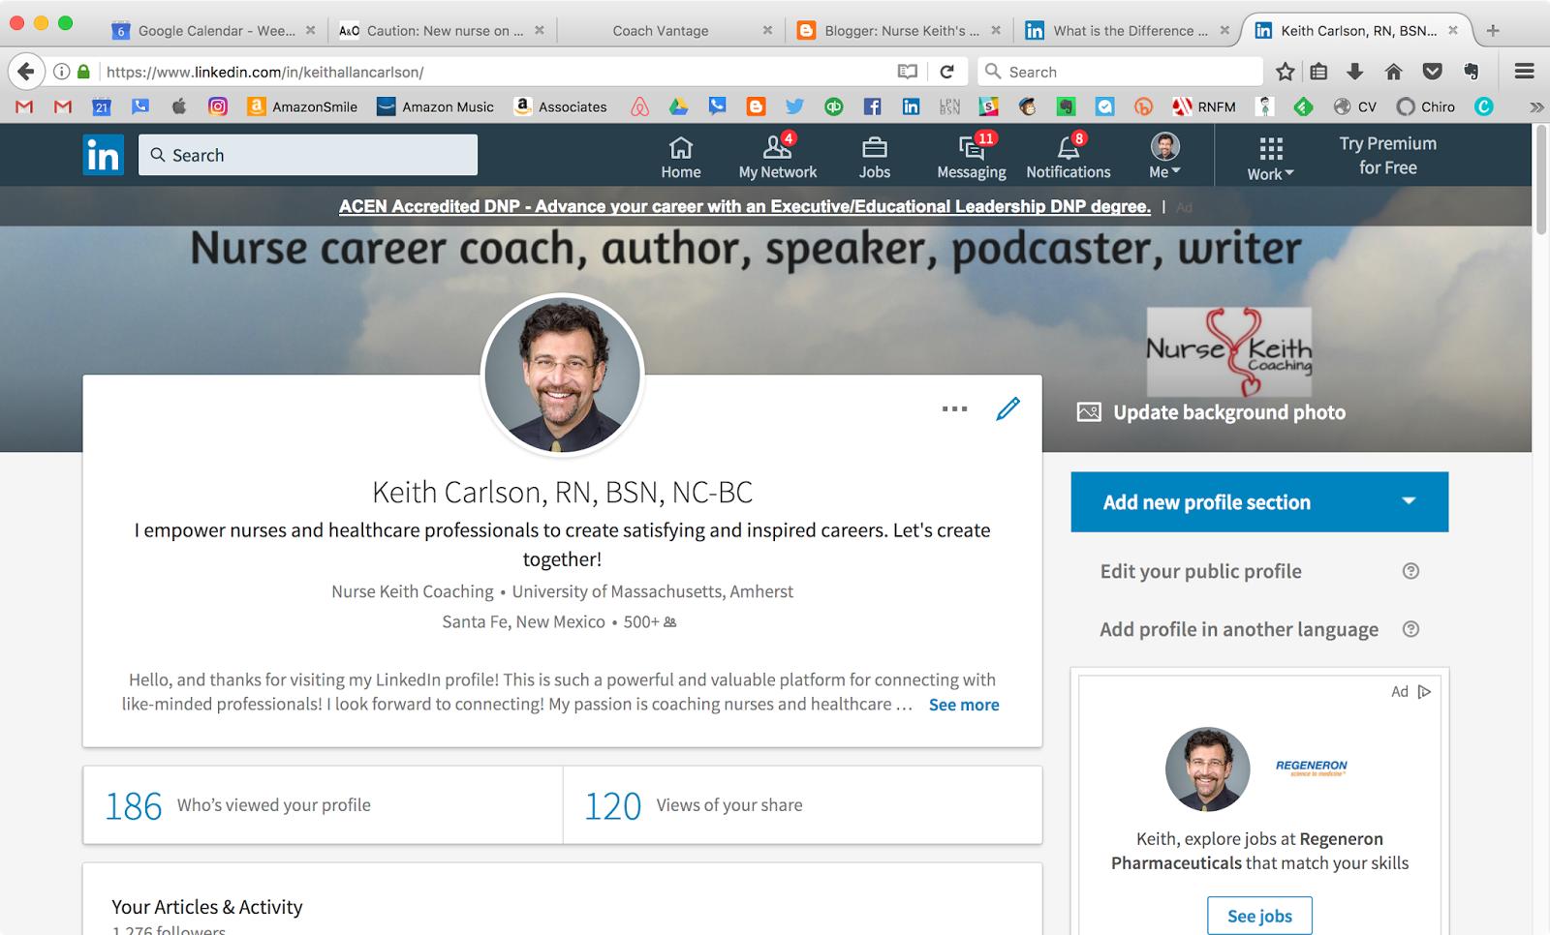Click the Update background photo camera icon
Viewport: 1550px width, 935px height.
pyautogui.click(x=1088, y=411)
